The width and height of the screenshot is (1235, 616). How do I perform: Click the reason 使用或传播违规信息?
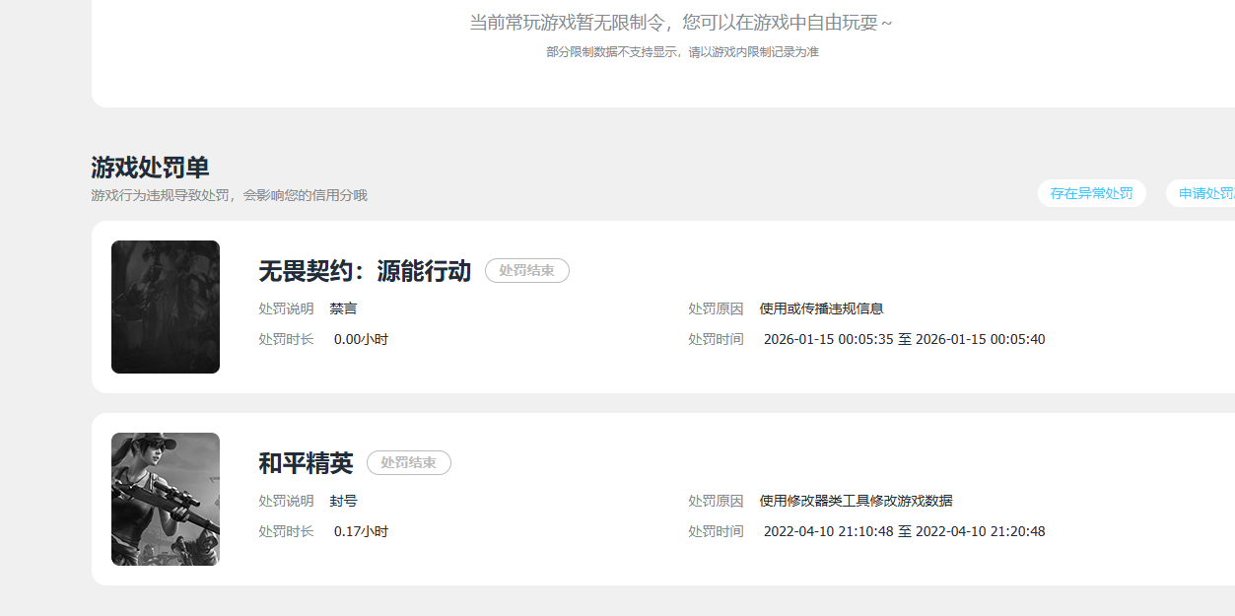click(x=821, y=308)
